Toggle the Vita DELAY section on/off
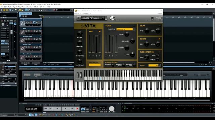215x120 pixels. click(x=159, y=26)
